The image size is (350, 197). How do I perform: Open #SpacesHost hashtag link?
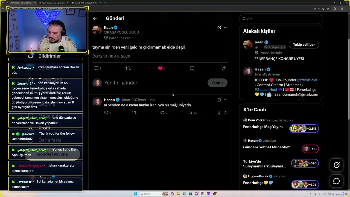coord(266,90)
